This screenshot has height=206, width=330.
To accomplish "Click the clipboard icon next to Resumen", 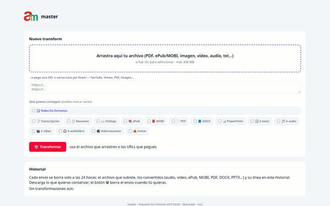I will [73, 121].
